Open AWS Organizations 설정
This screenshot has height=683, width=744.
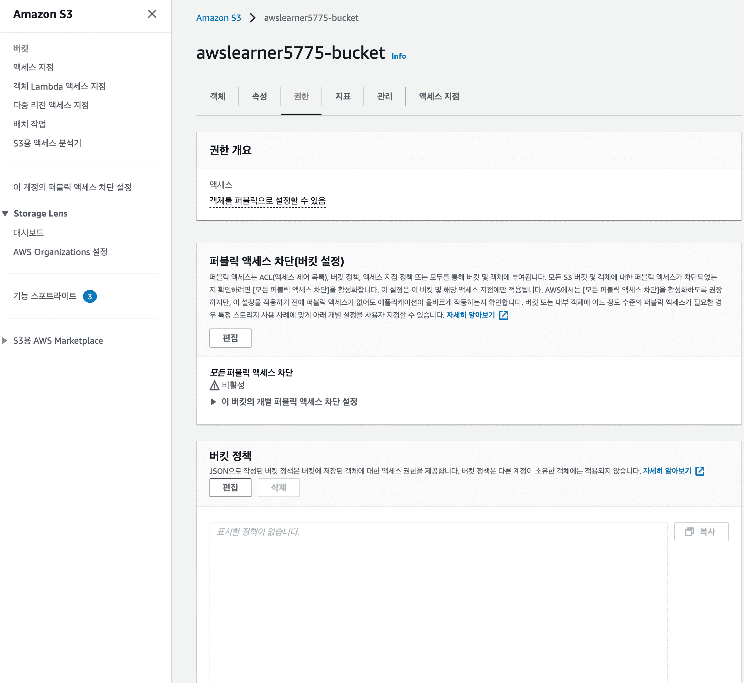(x=60, y=252)
